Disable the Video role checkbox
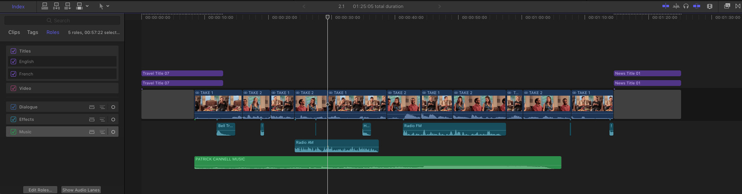Screen dimensions: 742x194 pyautogui.click(x=13, y=88)
